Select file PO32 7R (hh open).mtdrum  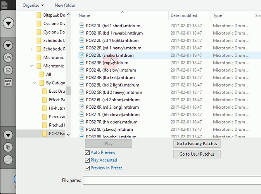coord(112,122)
